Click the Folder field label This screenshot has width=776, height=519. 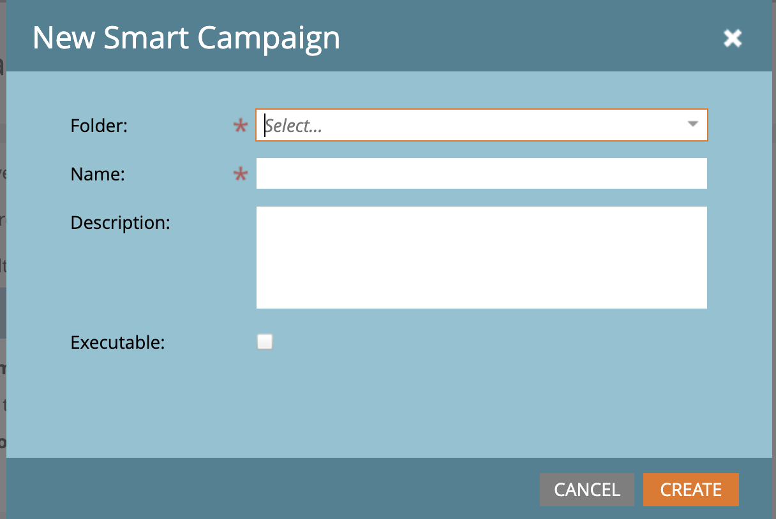pos(100,126)
